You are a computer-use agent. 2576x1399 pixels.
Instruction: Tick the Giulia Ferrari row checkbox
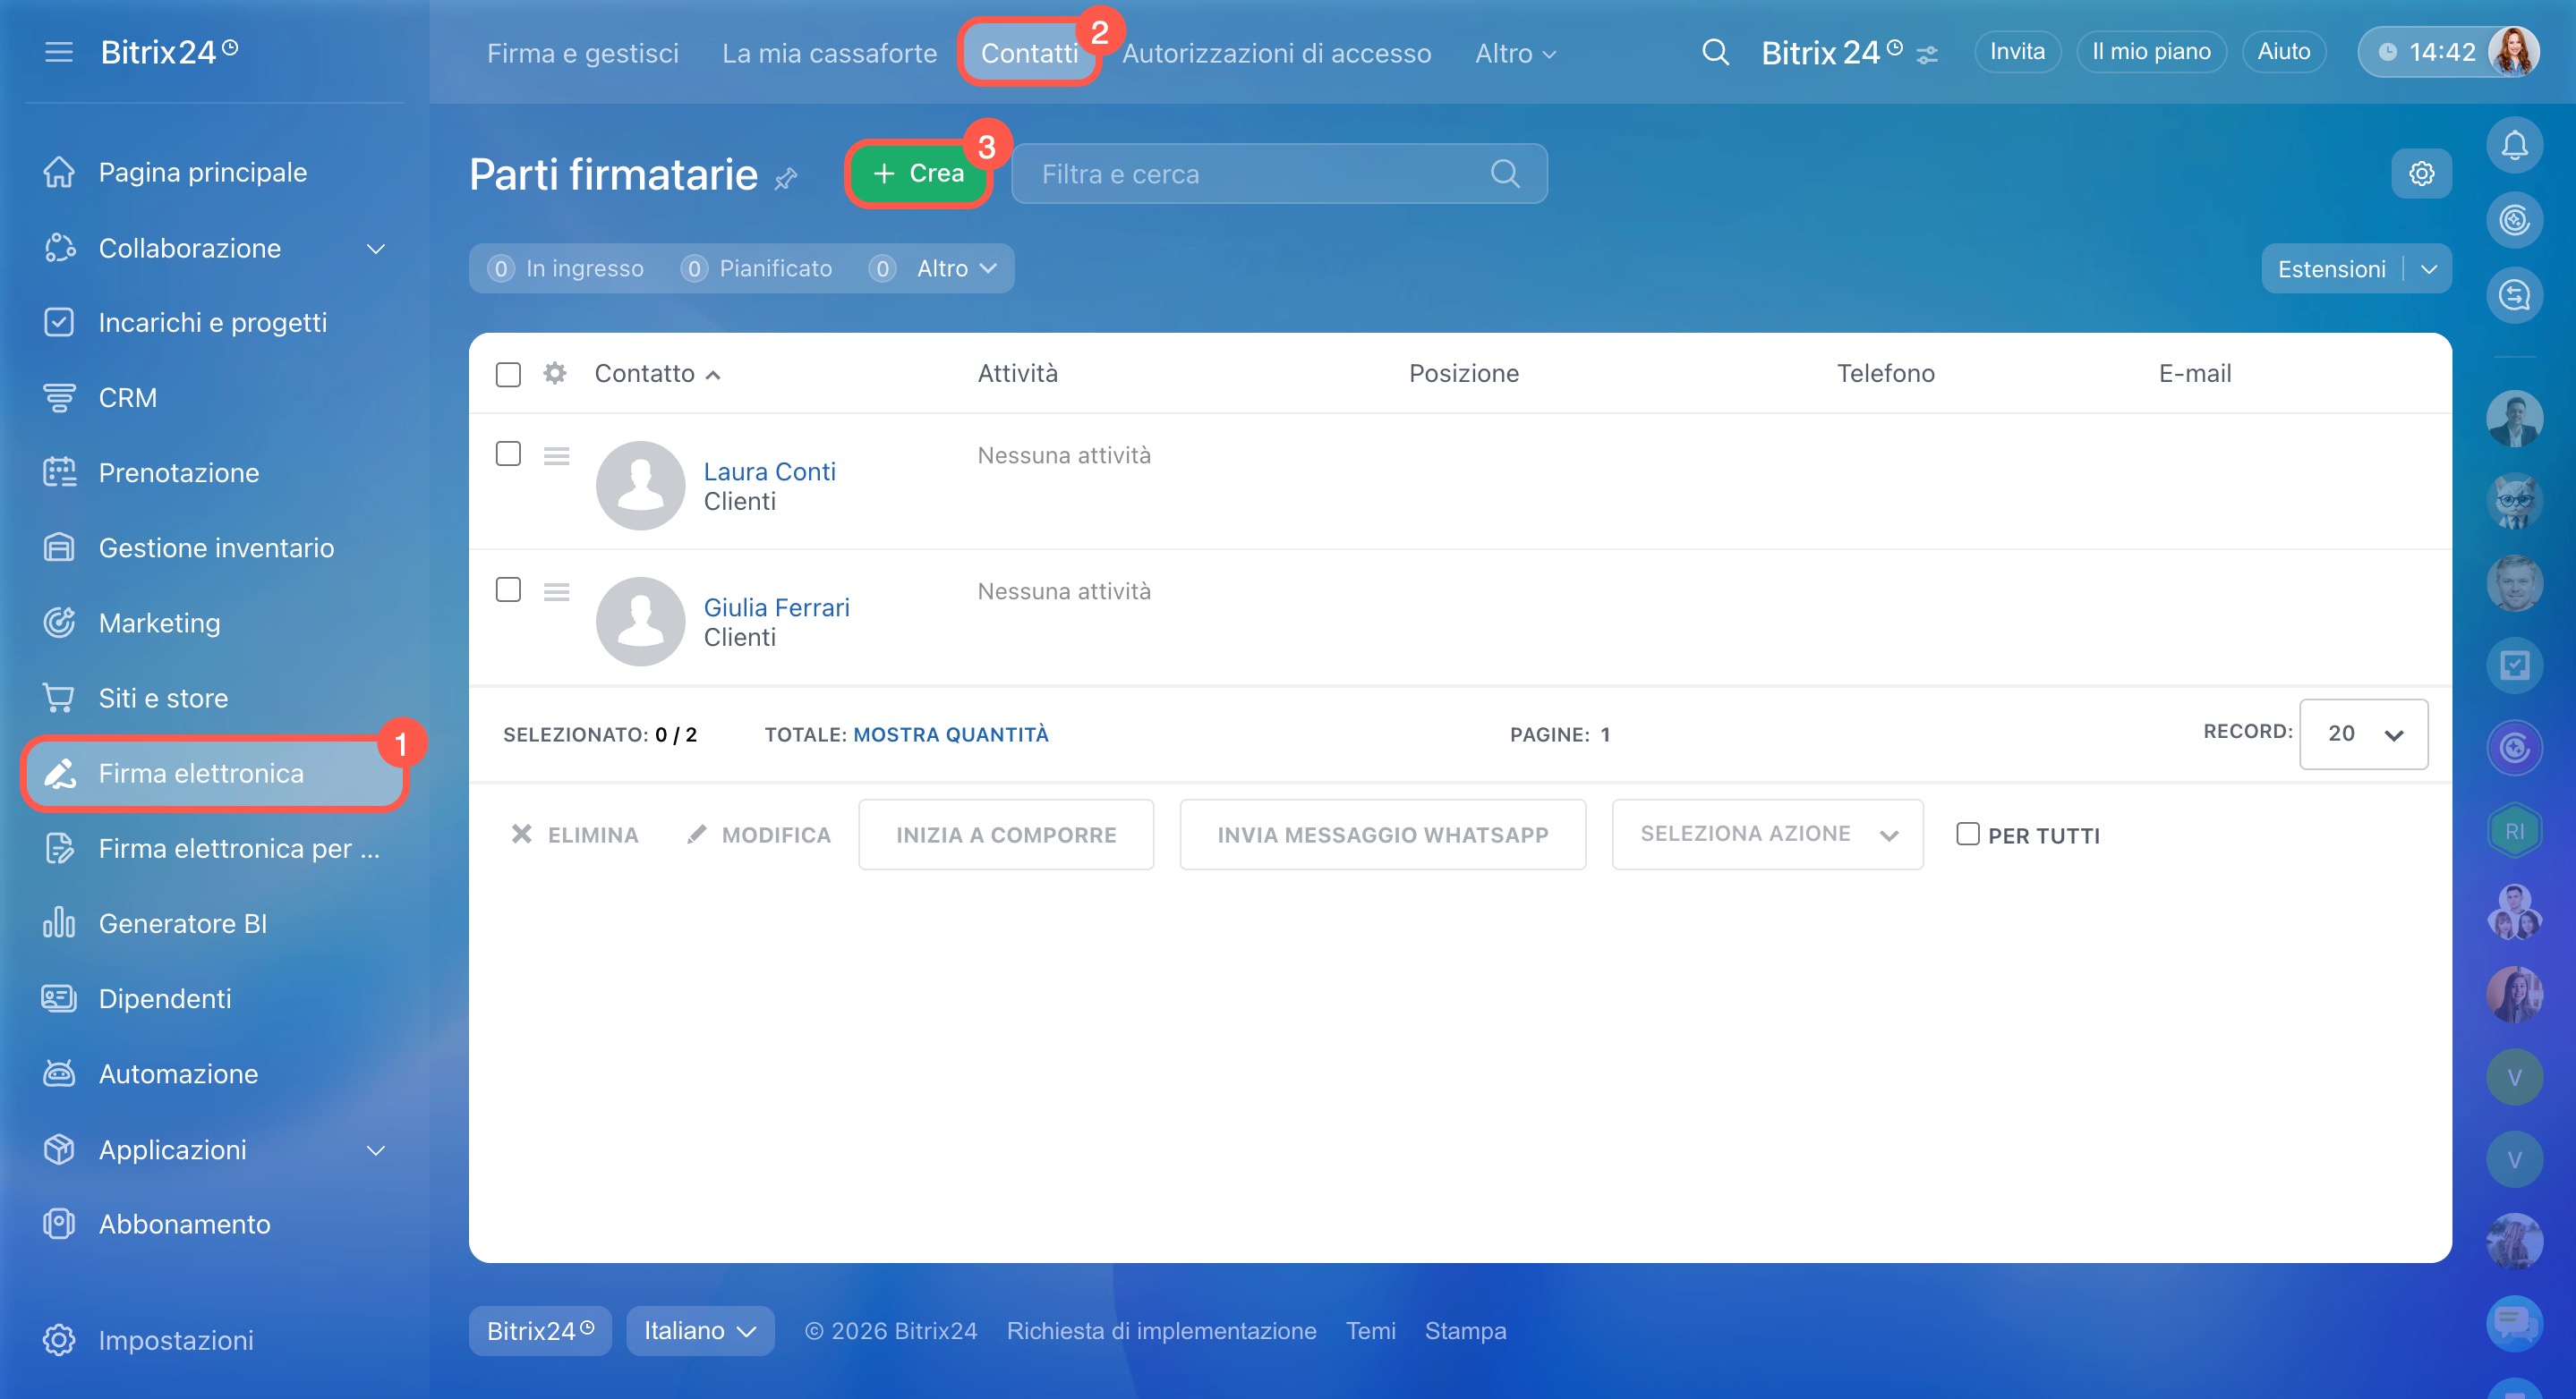508,589
